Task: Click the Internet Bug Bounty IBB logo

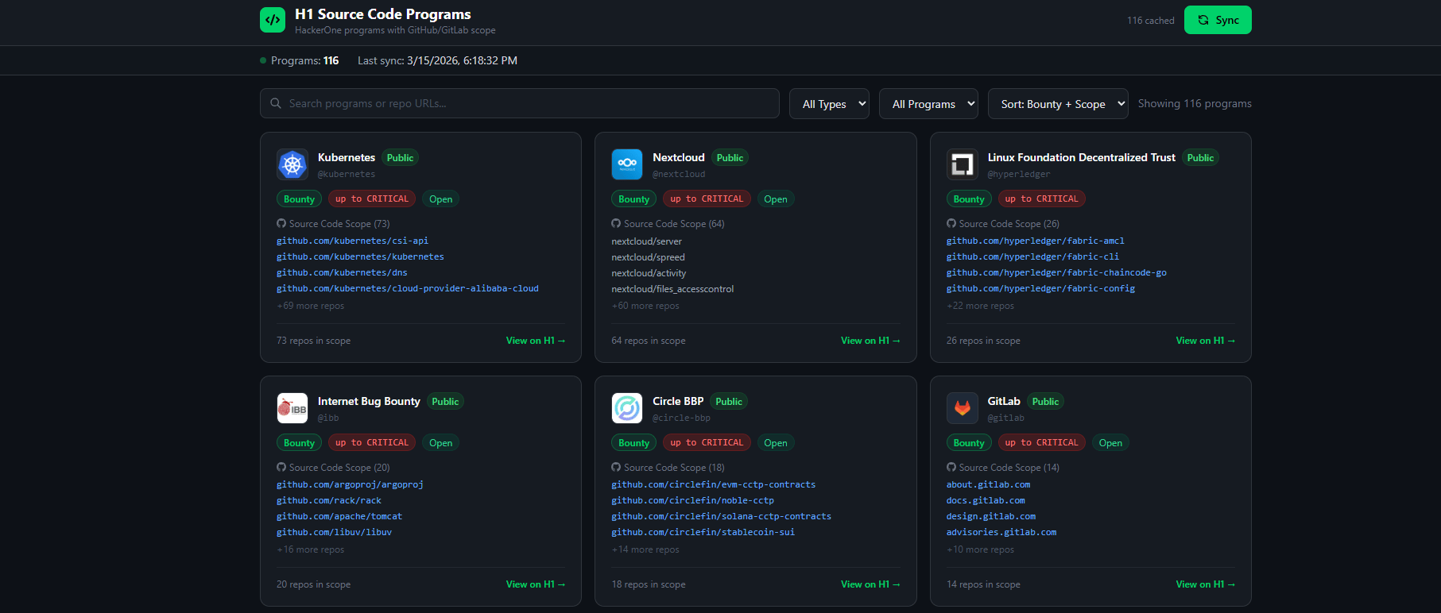Action: 292,408
